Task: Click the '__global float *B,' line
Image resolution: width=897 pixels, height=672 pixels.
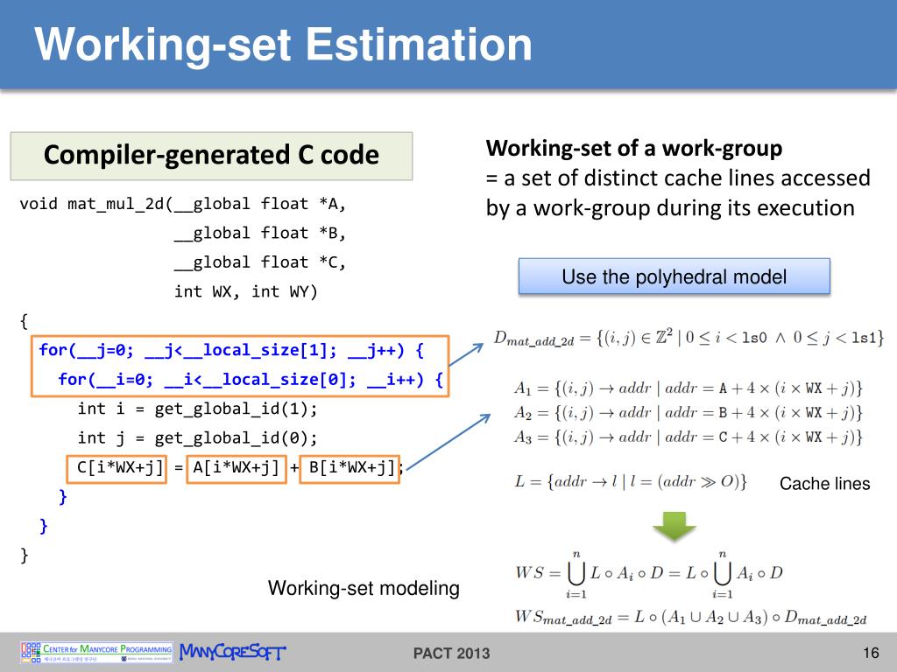Action: click(x=259, y=233)
